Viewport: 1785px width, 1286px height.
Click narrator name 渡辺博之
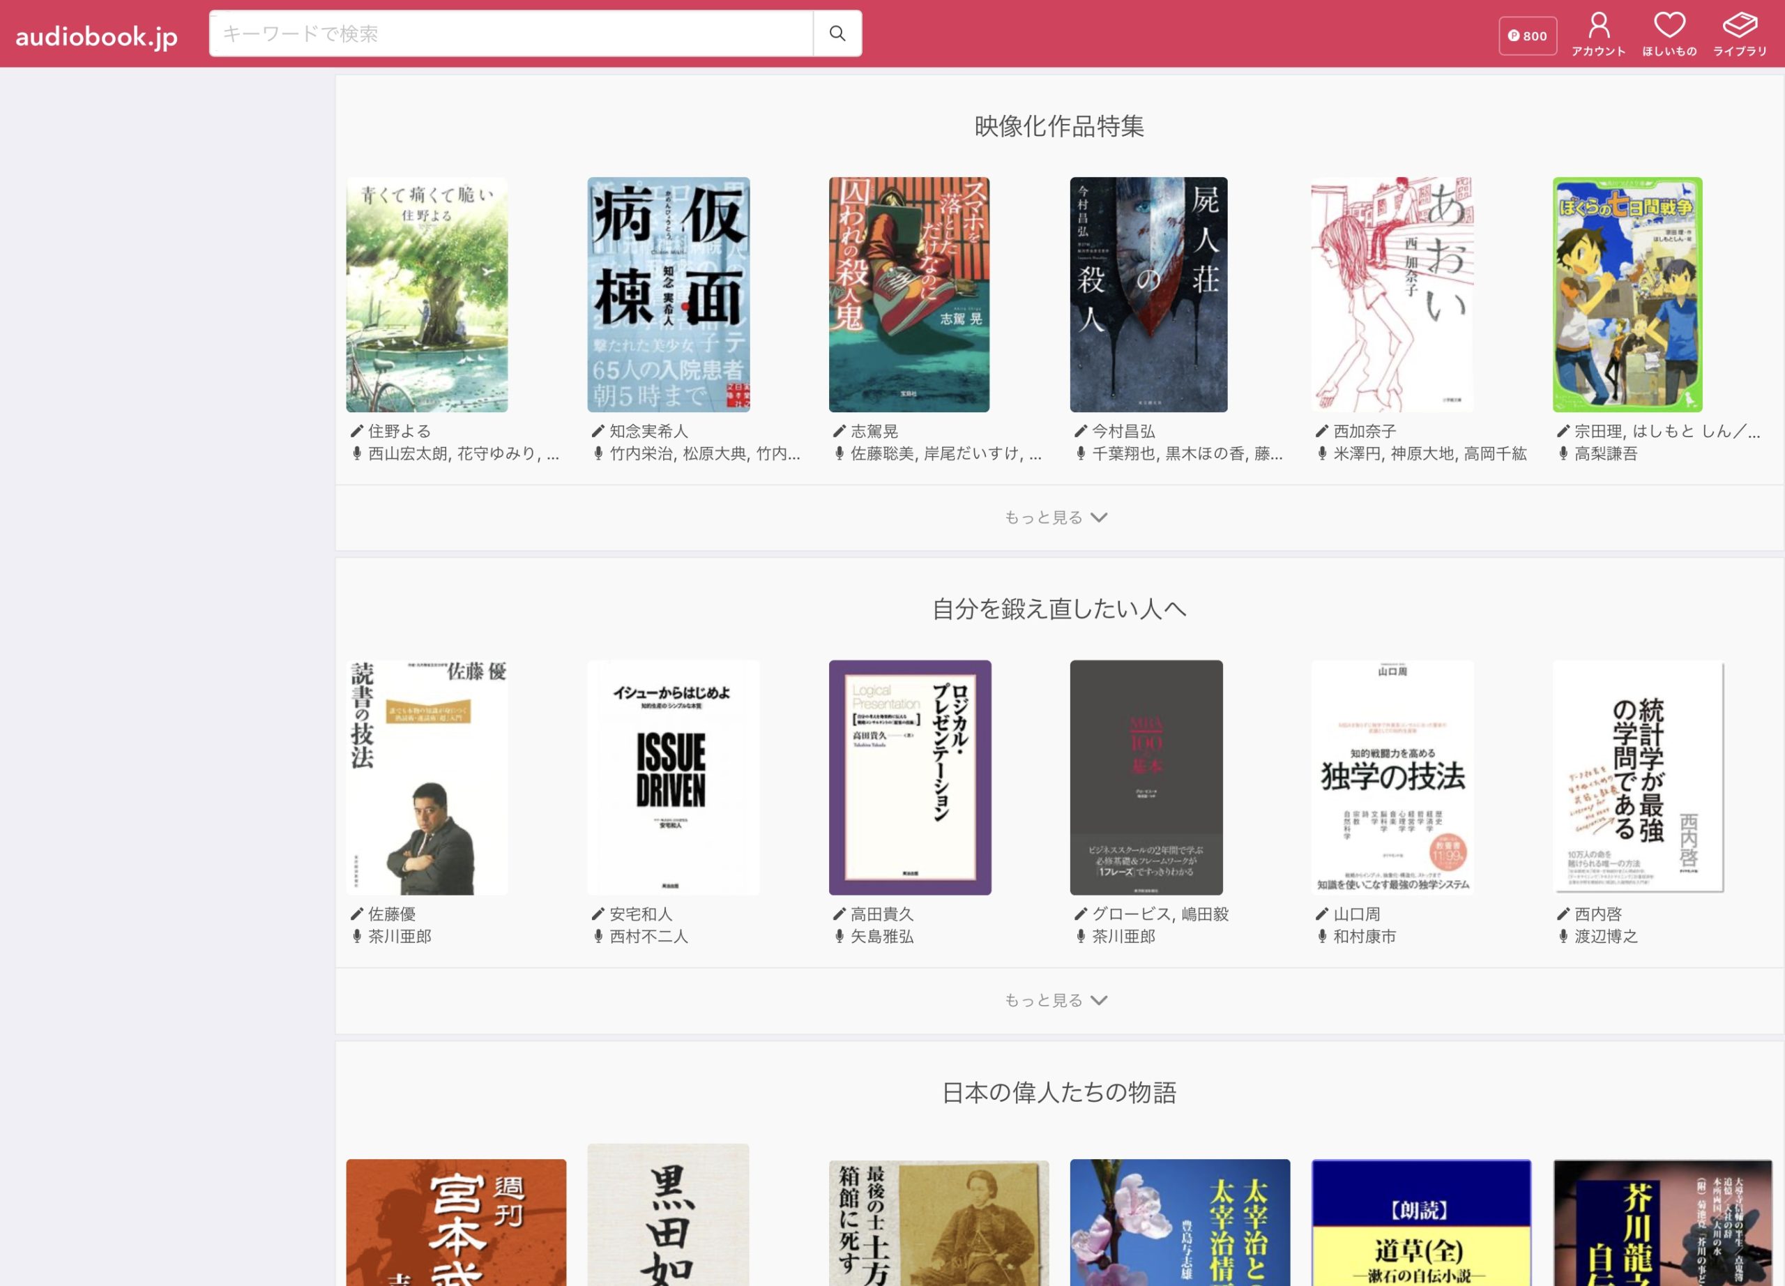coord(1606,936)
